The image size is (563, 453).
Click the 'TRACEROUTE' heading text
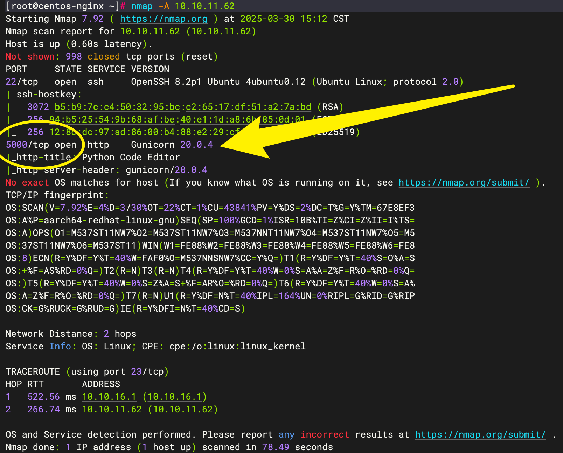pos(33,372)
